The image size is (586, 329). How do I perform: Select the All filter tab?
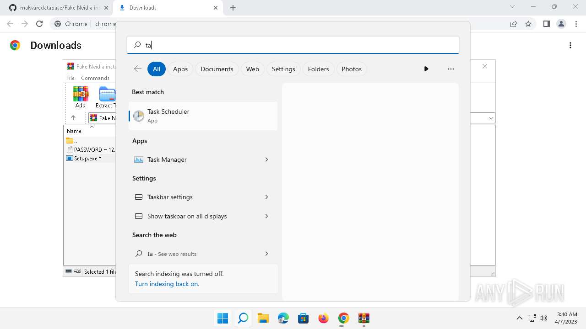157,69
